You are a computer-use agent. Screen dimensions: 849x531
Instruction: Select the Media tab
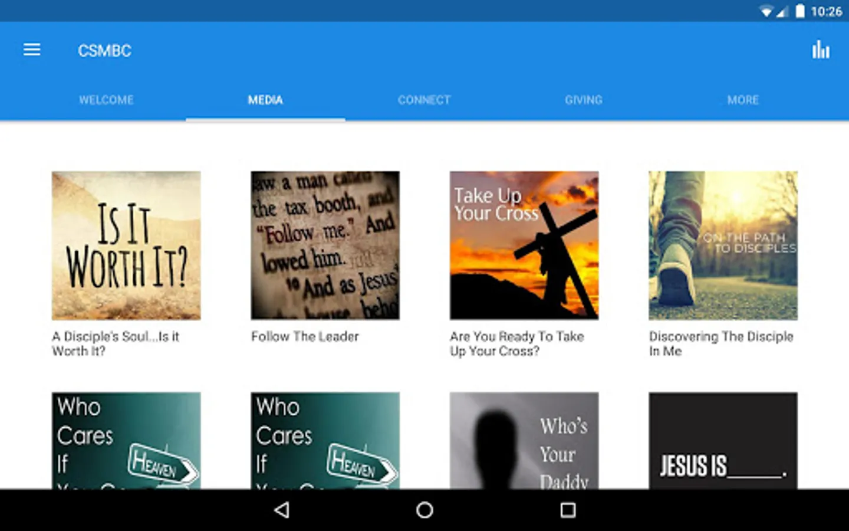click(265, 100)
